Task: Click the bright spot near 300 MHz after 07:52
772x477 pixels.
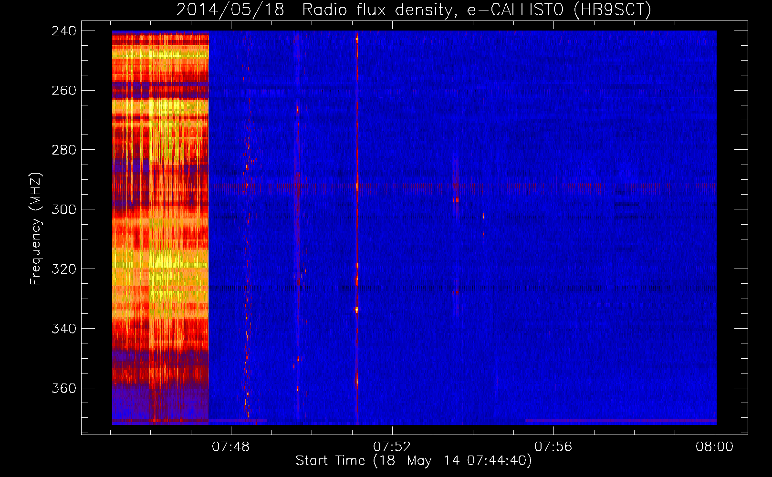Action: [456, 200]
